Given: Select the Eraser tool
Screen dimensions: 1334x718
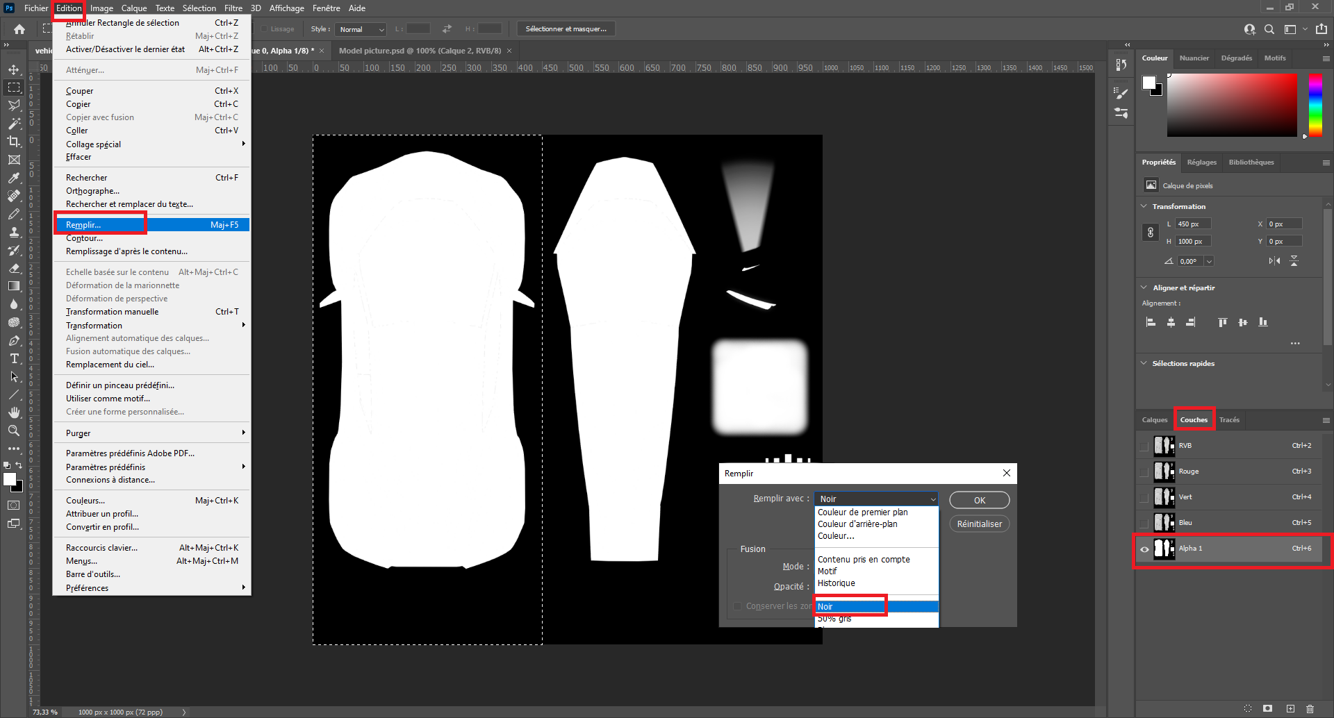Looking at the screenshot, I should tap(14, 268).
